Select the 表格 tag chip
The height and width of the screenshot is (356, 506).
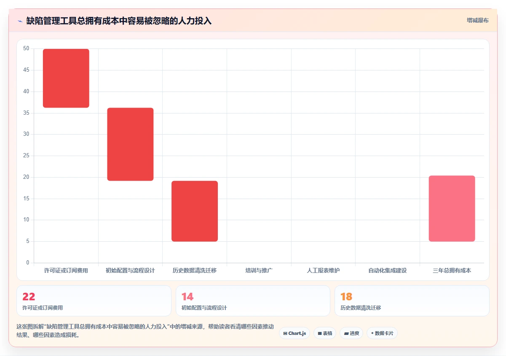tap(325, 333)
